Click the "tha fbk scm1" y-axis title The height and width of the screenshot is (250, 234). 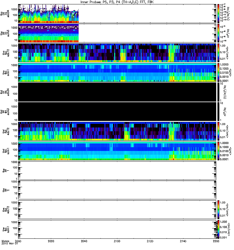[x=6, y=72]
